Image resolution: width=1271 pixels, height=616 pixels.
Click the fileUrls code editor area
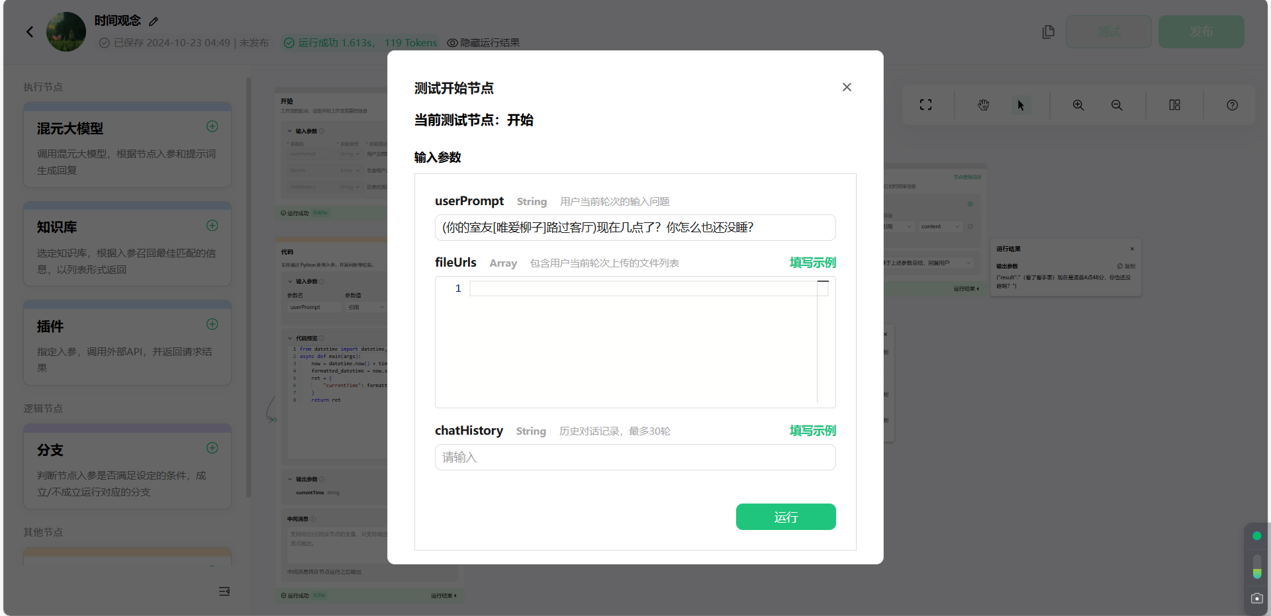click(635, 342)
